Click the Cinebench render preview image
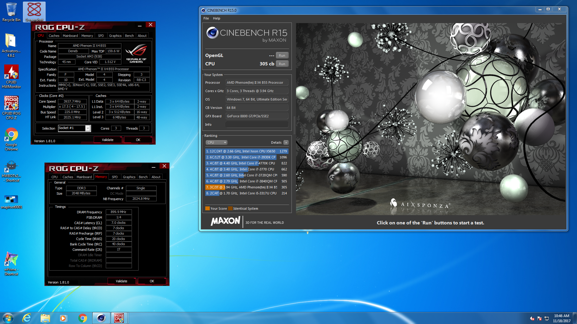The image size is (577, 324). 430,119
